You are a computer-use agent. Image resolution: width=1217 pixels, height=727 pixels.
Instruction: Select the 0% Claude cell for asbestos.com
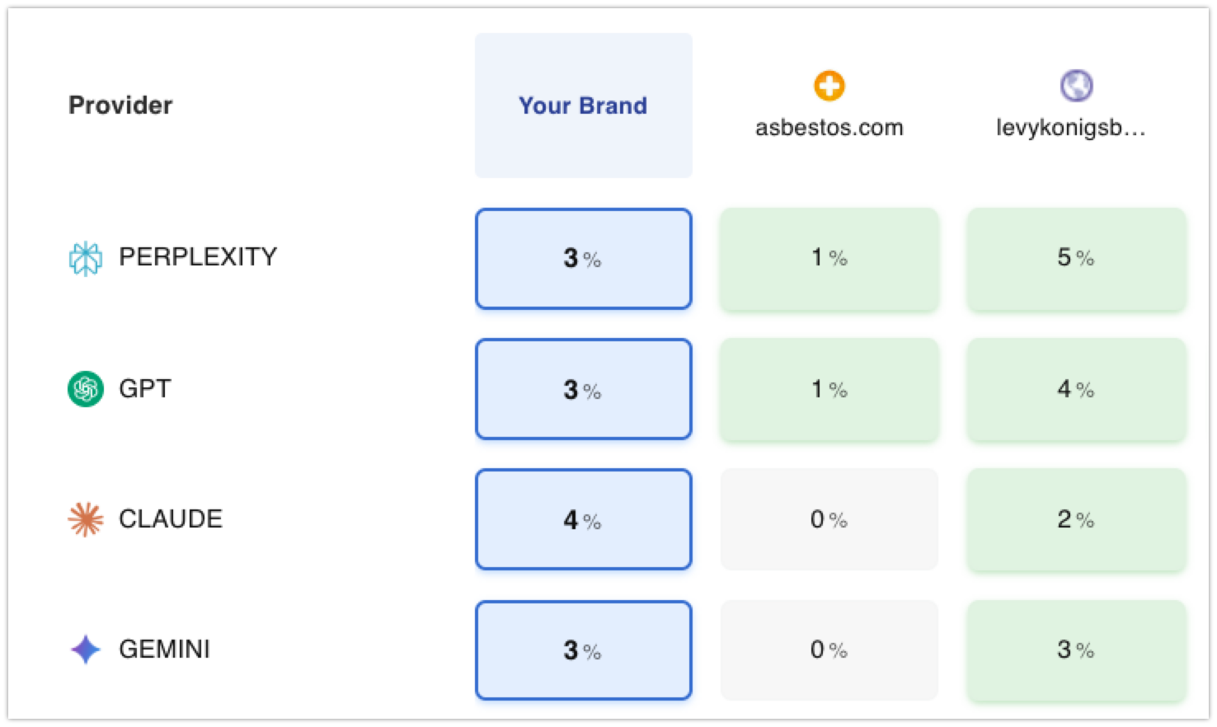[829, 519]
